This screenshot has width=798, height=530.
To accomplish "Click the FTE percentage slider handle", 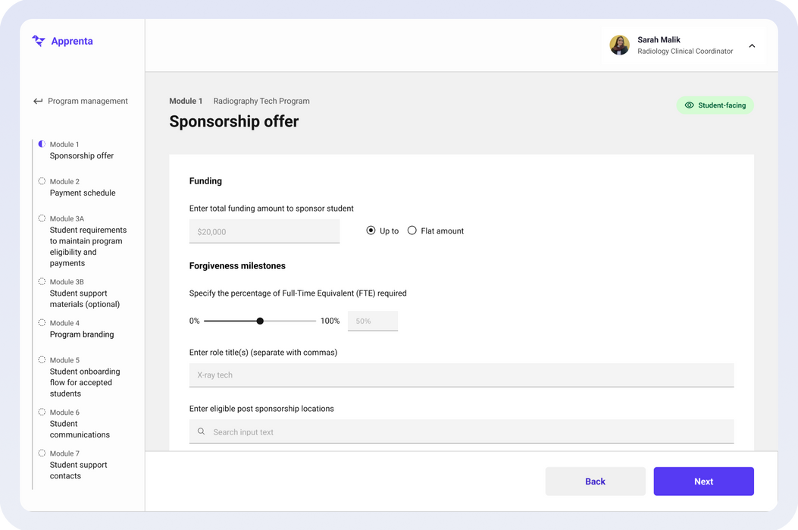I will click(x=260, y=321).
